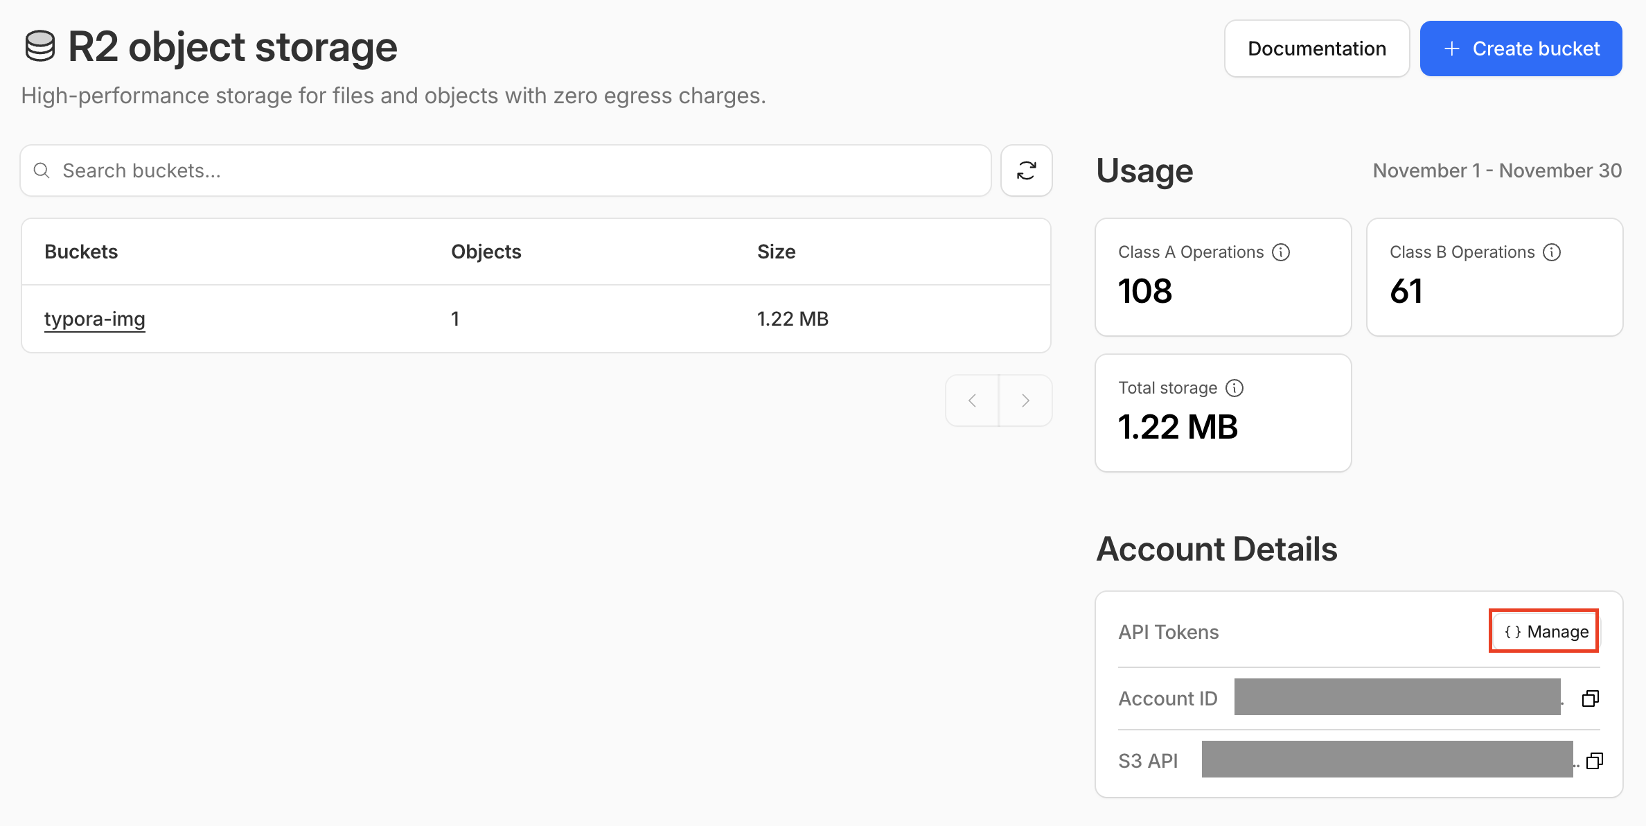Image resolution: width=1646 pixels, height=826 pixels.
Task: Select the November usage date range
Action: click(x=1496, y=170)
